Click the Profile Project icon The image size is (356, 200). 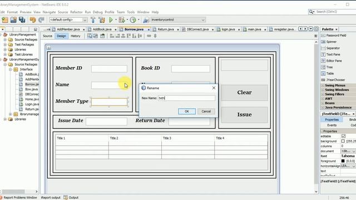(x=133, y=20)
